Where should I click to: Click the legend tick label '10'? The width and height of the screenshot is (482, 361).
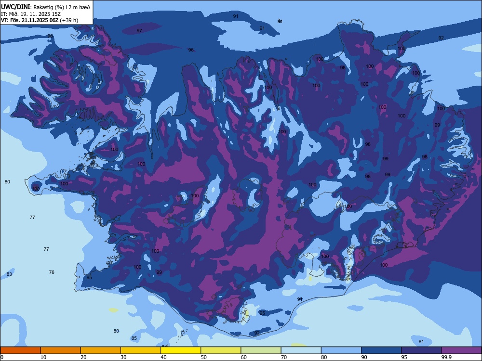coord(43,357)
